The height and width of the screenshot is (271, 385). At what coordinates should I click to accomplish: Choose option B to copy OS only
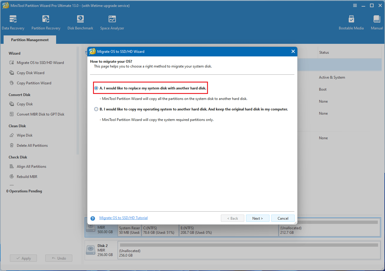tap(96, 109)
